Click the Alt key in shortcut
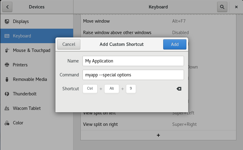The image size is (243, 150). point(112,89)
